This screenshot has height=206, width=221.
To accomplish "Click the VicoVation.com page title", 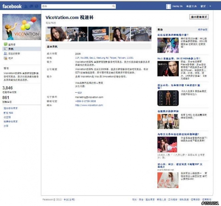I will point(69,18).
